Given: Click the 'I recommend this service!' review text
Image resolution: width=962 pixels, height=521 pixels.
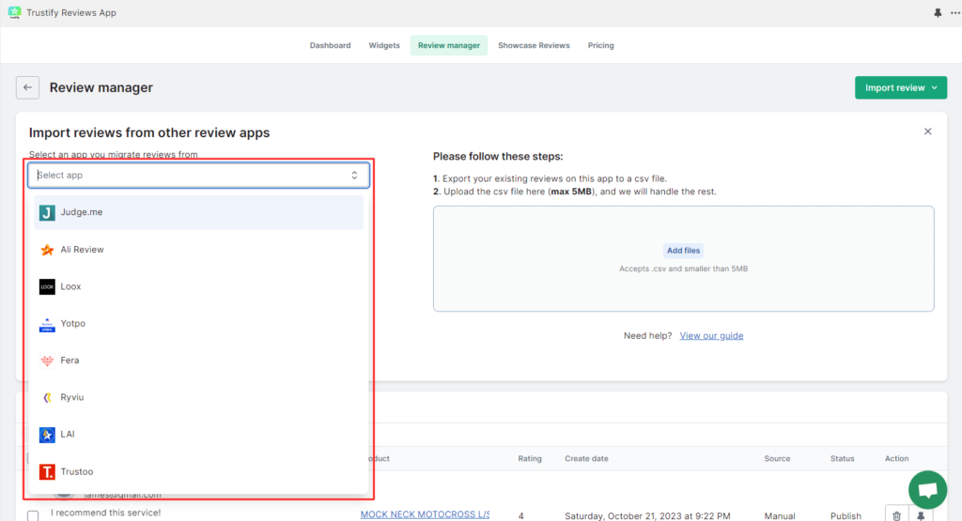Looking at the screenshot, I should pyautogui.click(x=105, y=513).
